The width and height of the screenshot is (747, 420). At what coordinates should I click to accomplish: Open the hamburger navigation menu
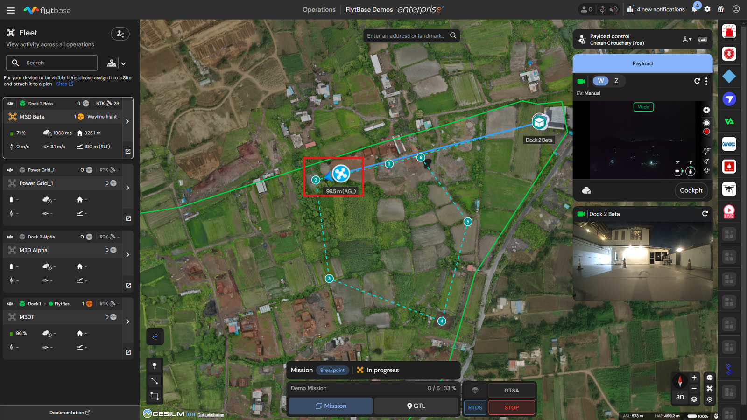point(11,10)
